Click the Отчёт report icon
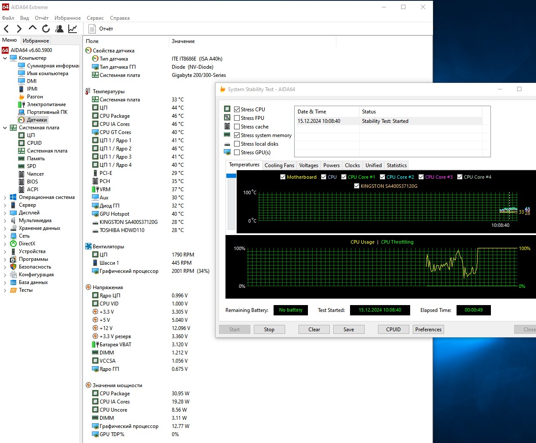The width and height of the screenshot is (536, 443). tap(92, 29)
